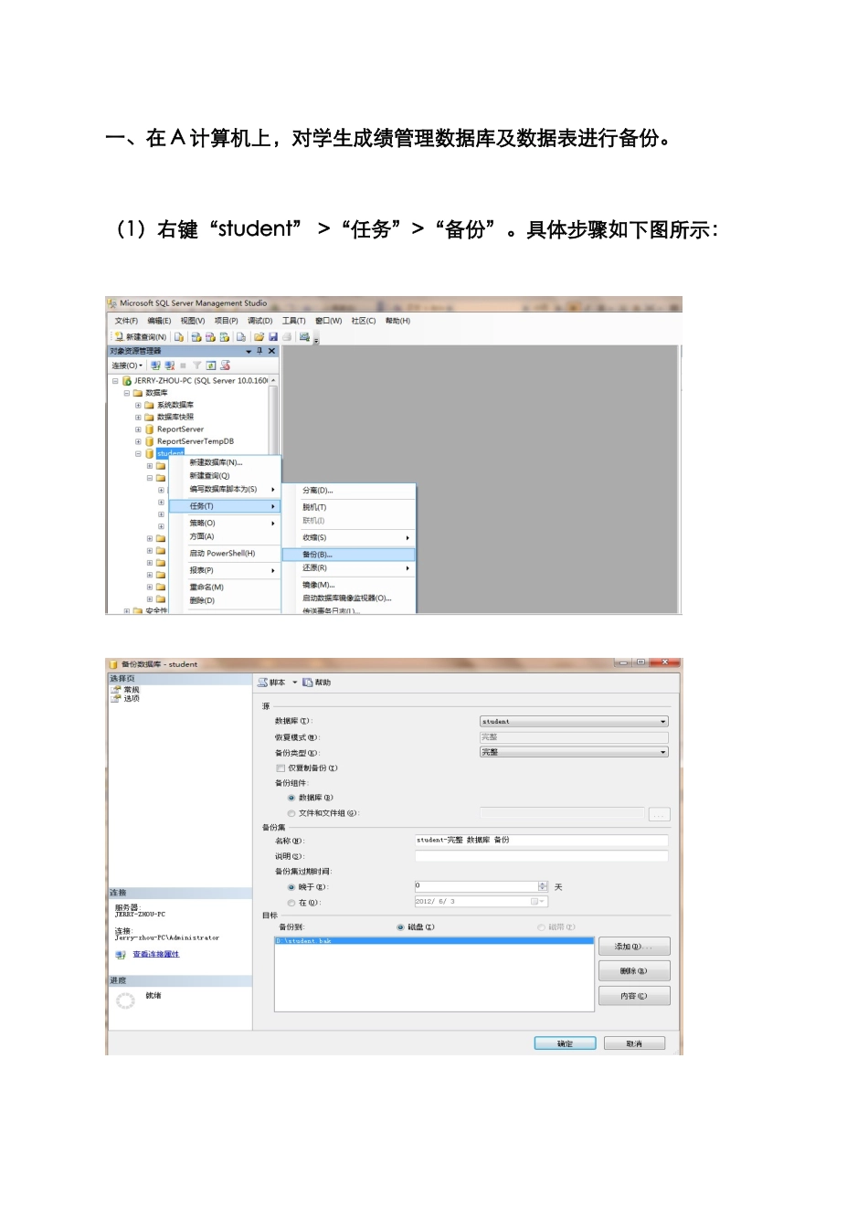Choose 备份(B)... in the tasks submenu
The image size is (868, 1228).
pos(348,555)
